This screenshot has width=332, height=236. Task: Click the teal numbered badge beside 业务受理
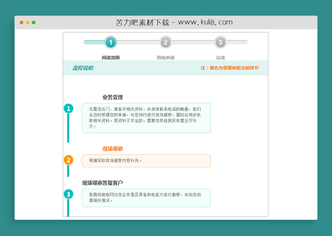coord(69,108)
